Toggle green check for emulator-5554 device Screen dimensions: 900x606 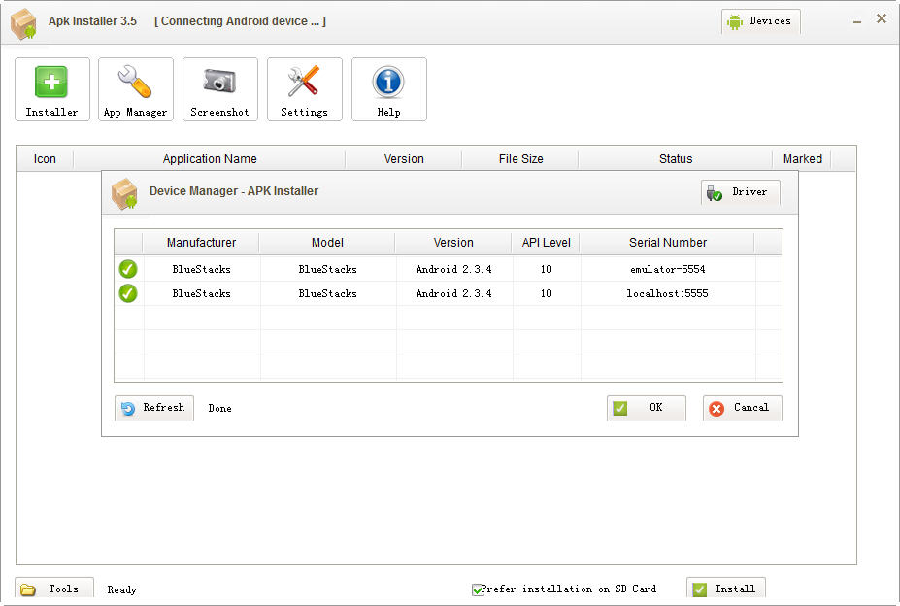[128, 269]
